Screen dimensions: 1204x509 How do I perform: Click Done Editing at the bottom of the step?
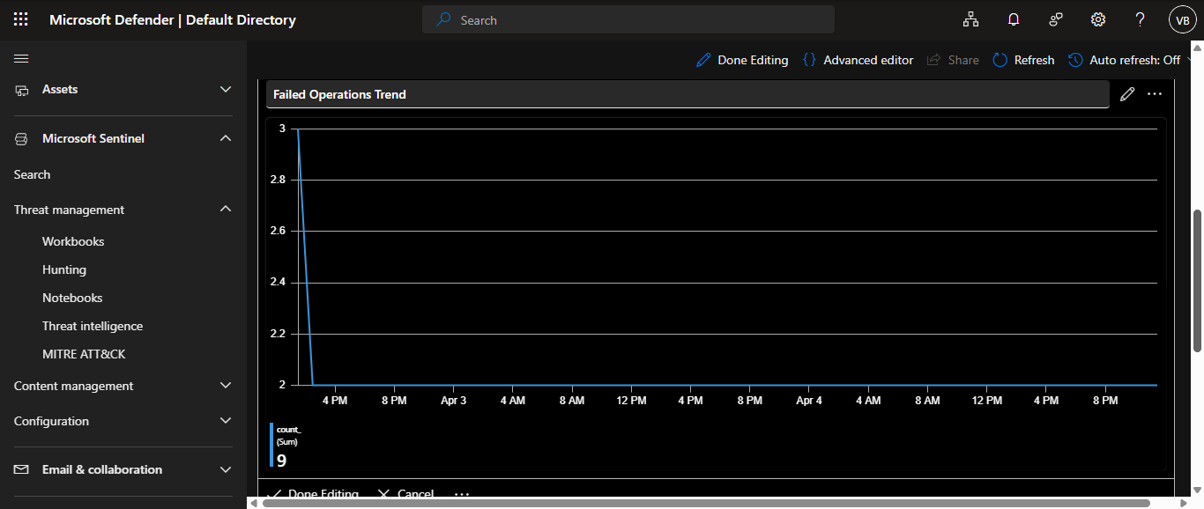click(x=313, y=495)
